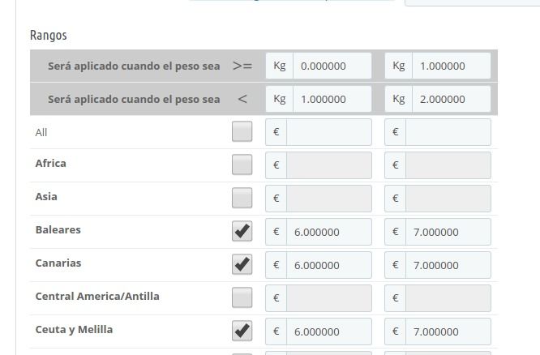Enable the Central America/Antilla checkbox
The width and height of the screenshot is (540, 355).
point(242,297)
